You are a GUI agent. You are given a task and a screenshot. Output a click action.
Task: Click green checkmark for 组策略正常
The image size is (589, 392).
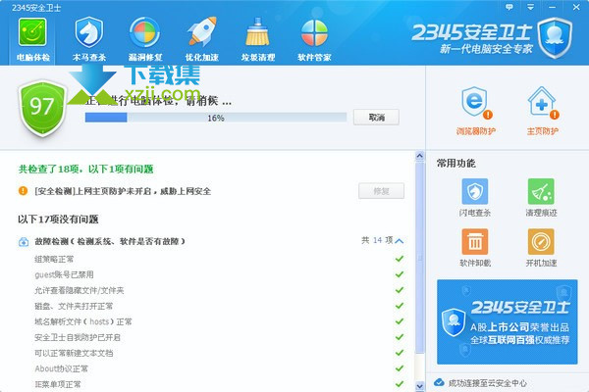pyautogui.click(x=400, y=259)
